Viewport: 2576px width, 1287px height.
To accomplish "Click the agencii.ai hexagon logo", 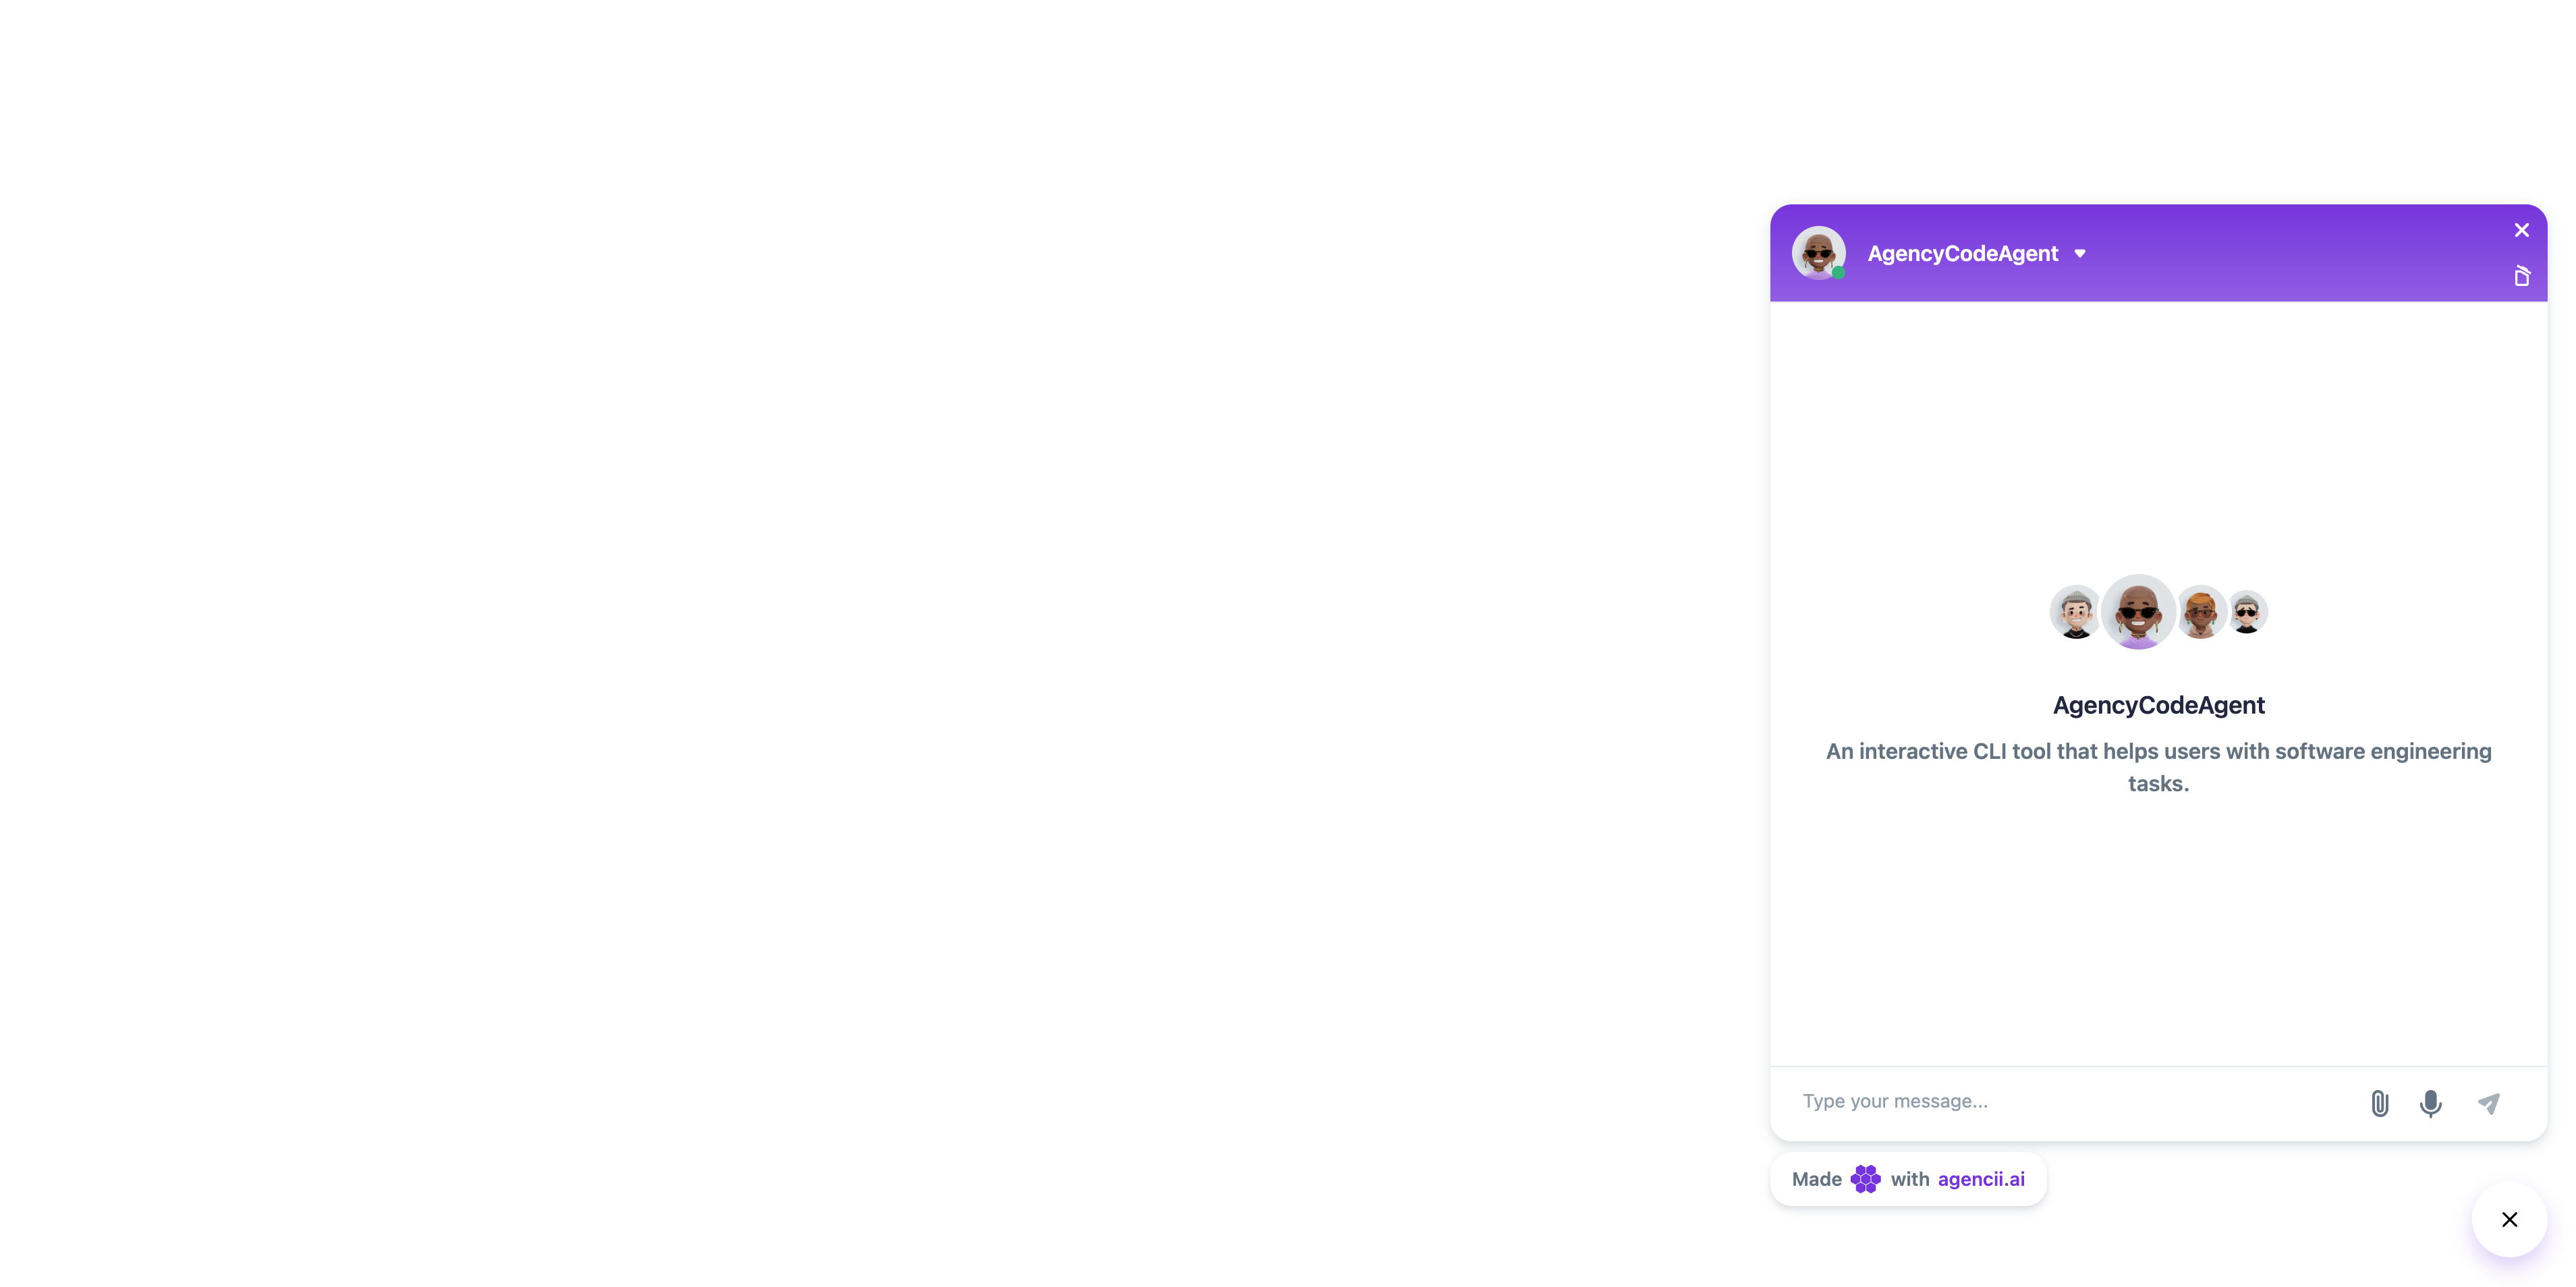I will point(1866,1179).
